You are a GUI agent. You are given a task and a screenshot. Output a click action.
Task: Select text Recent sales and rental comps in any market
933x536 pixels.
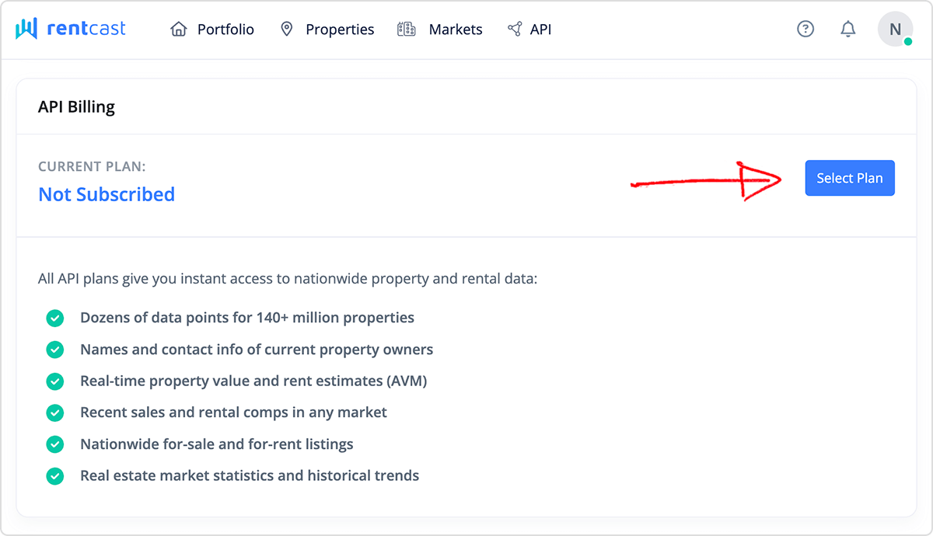pyautogui.click(x=233, y=412)
